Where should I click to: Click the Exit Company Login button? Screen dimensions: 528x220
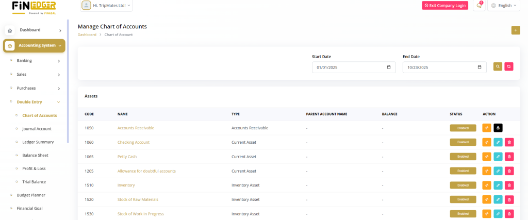click(x=445, y=6)
